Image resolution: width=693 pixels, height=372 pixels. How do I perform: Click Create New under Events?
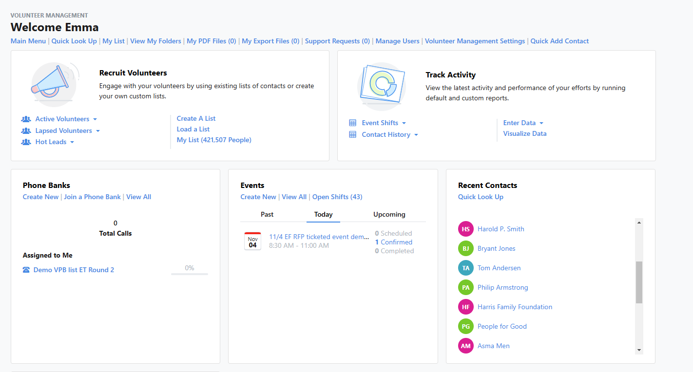pos(258,197)
